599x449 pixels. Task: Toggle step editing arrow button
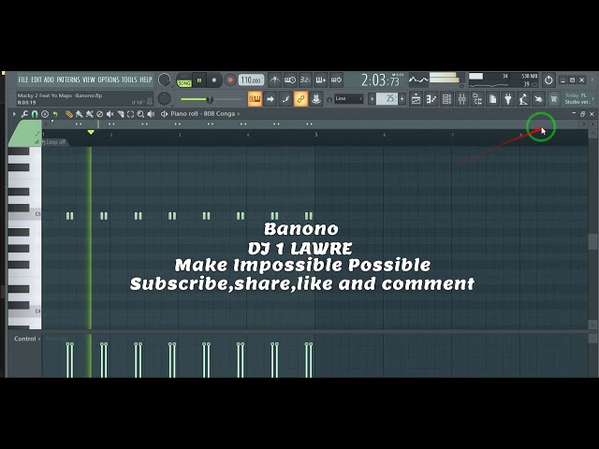coord(270,99)
